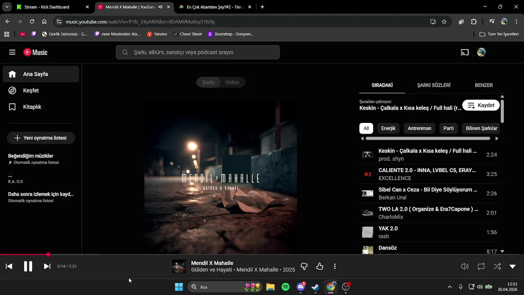Screen dimensions: 524x295
Task: Open the account avatar in YouTube Music
Action: click(x=481, y=52)
